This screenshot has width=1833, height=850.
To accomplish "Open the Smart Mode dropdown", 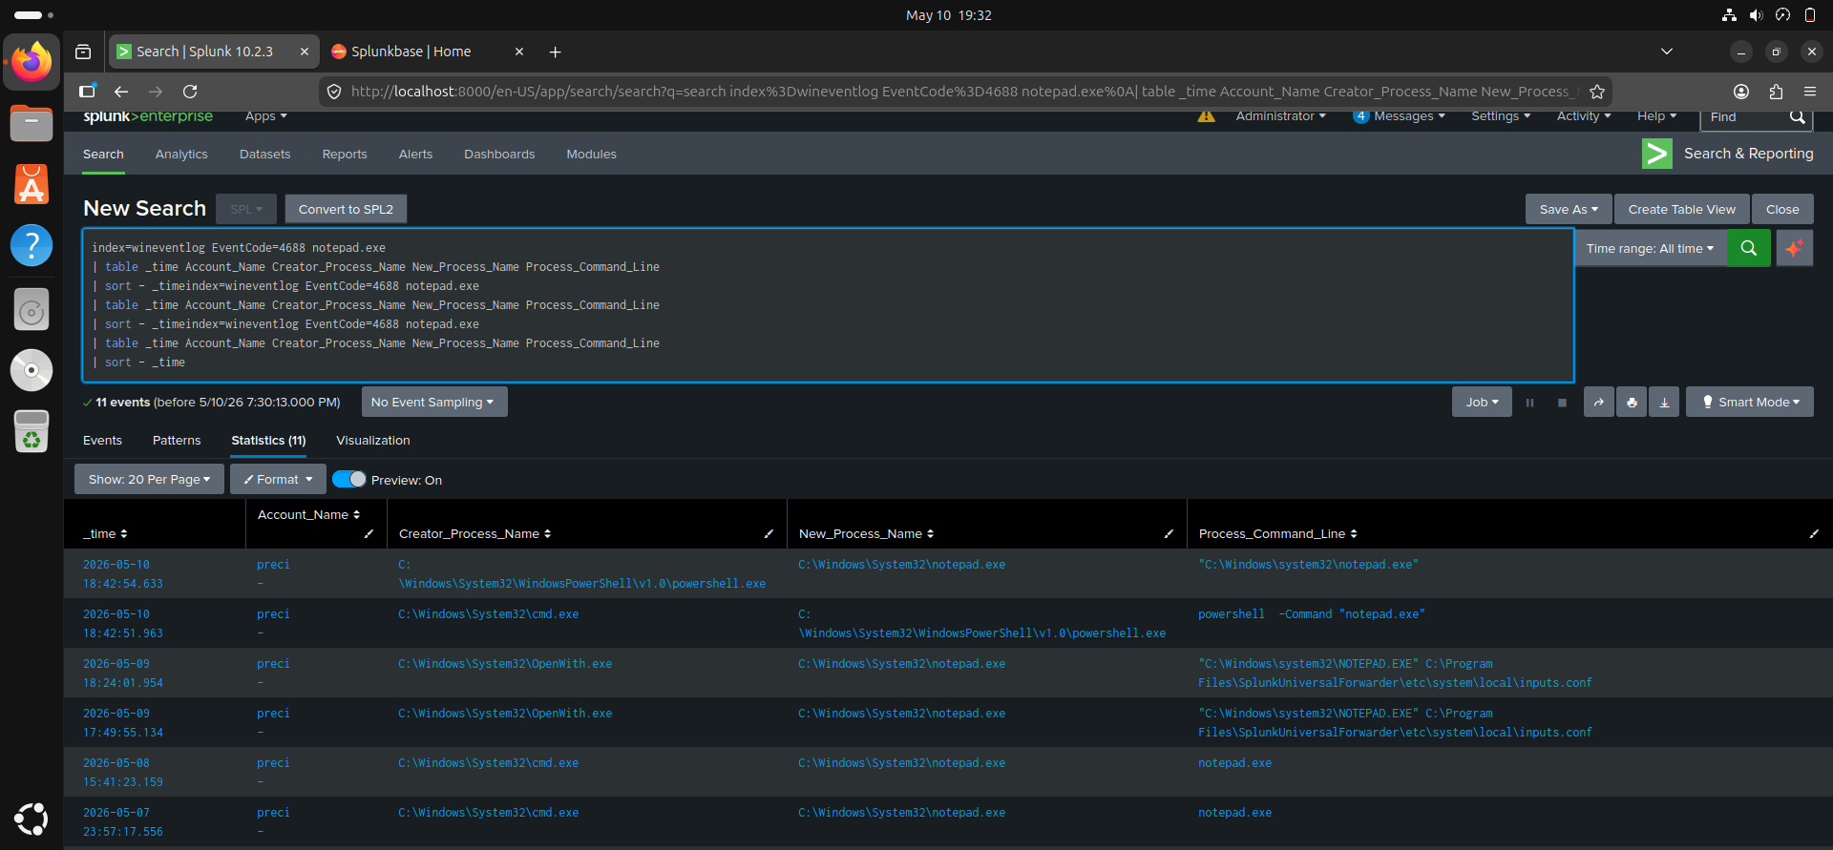I will coord(1750,403).
